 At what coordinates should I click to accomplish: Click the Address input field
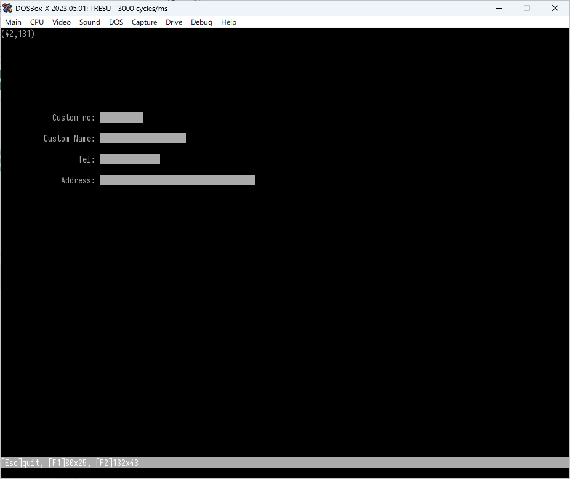(x=177, y=180)
